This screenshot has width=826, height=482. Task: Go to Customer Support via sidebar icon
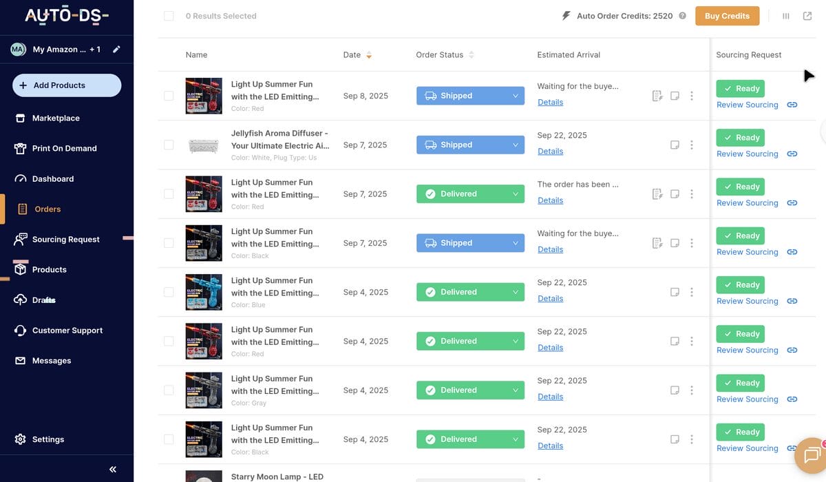coord(21,330)
